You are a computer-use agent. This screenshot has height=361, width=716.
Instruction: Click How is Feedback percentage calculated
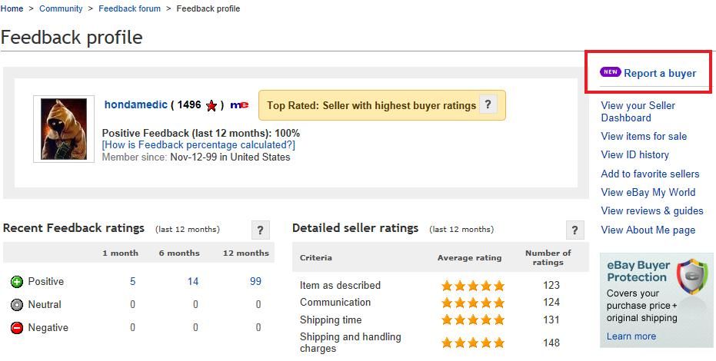198,145
